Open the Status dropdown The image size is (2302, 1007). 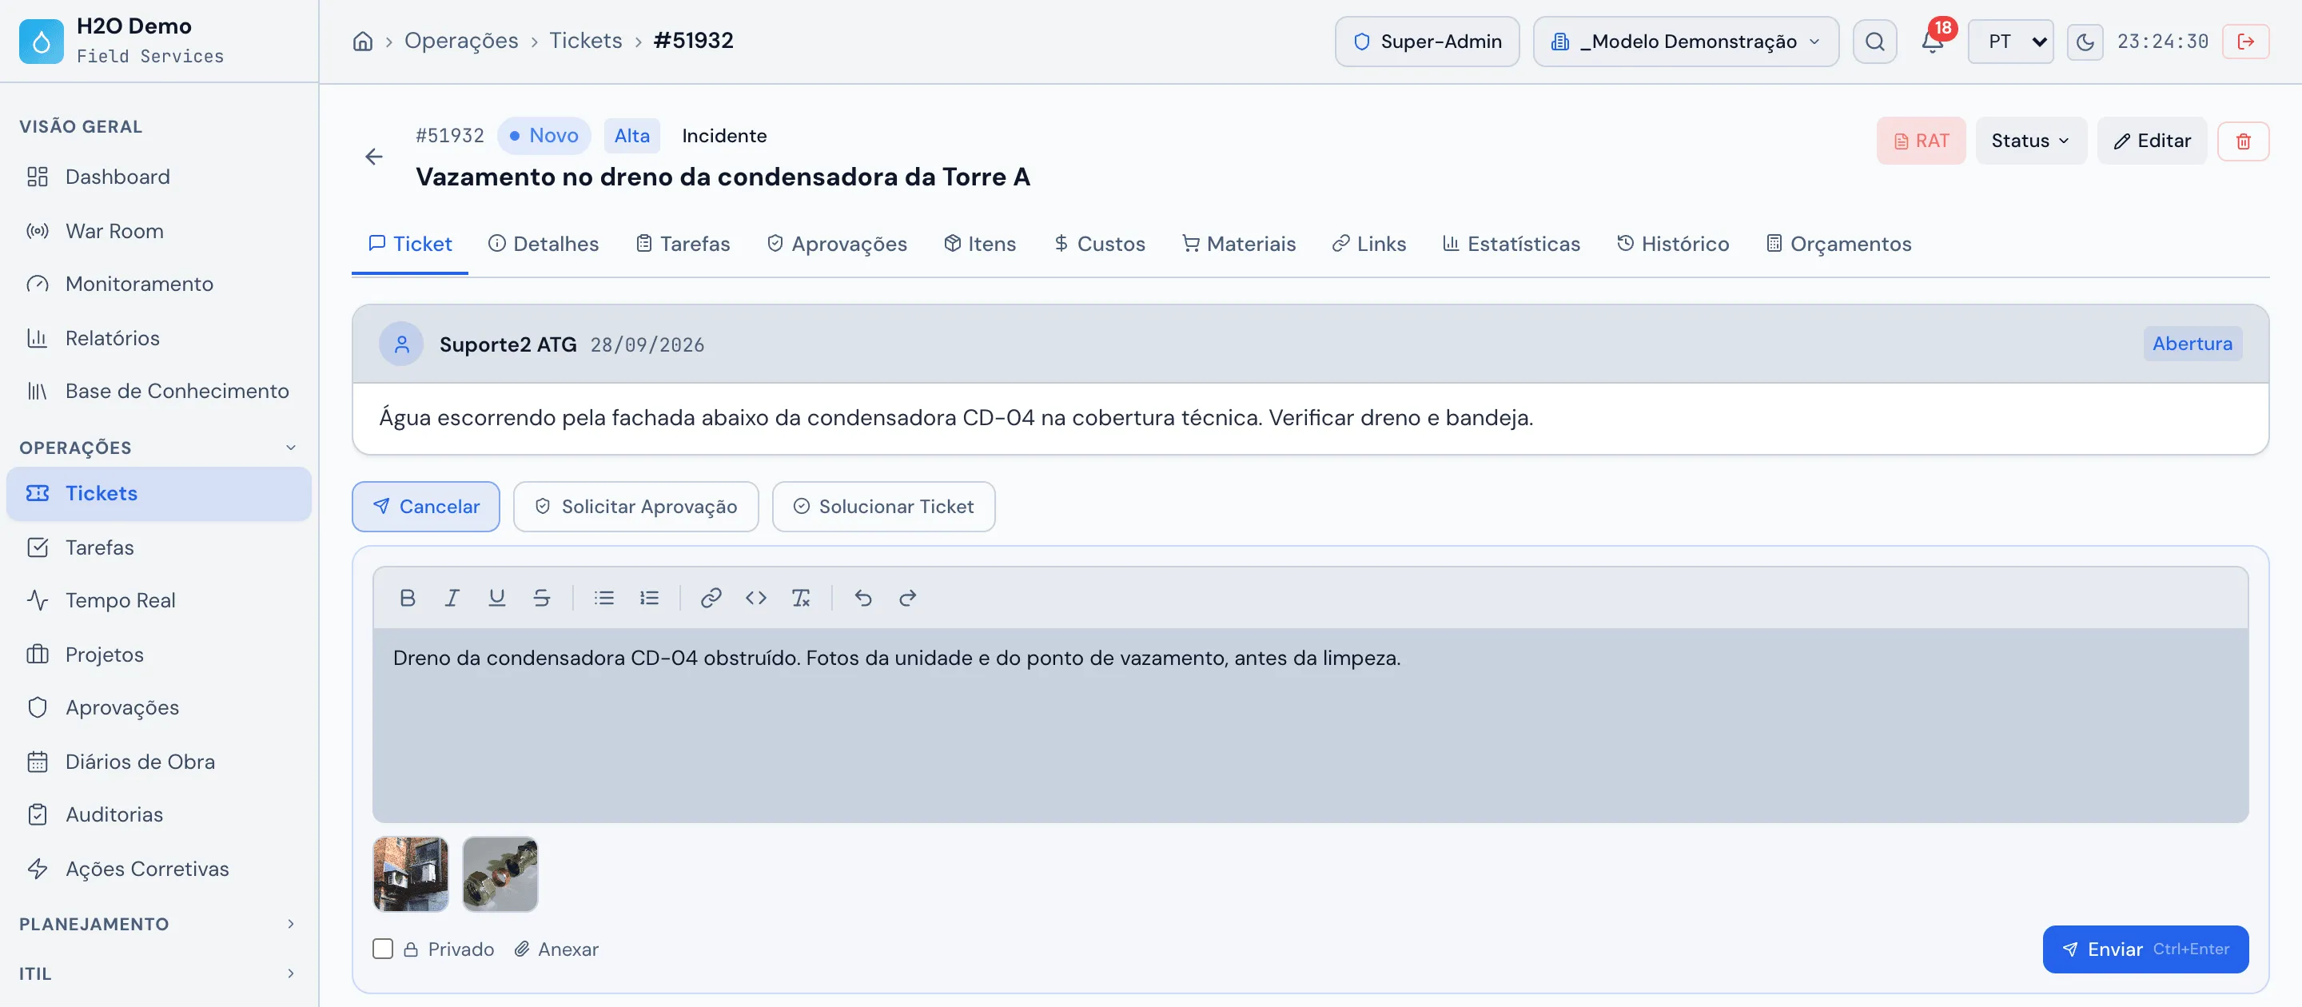tap(2030, 141)
